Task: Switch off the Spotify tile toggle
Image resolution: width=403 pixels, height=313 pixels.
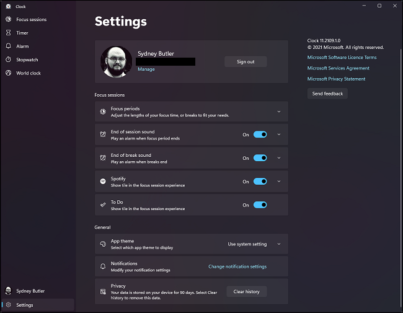Action: [x=260, y=182]
